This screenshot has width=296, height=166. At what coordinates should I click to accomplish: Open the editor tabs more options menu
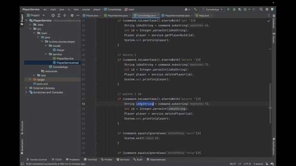(x=269, y=15)
